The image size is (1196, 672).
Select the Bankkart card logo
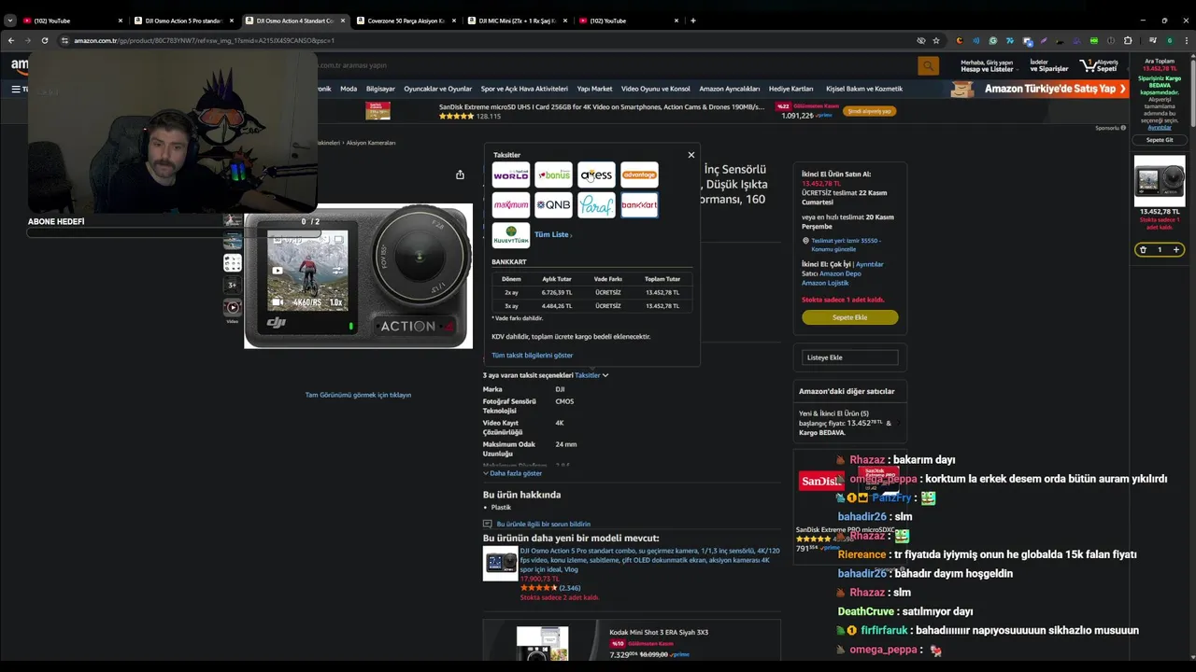coord(639,204)
